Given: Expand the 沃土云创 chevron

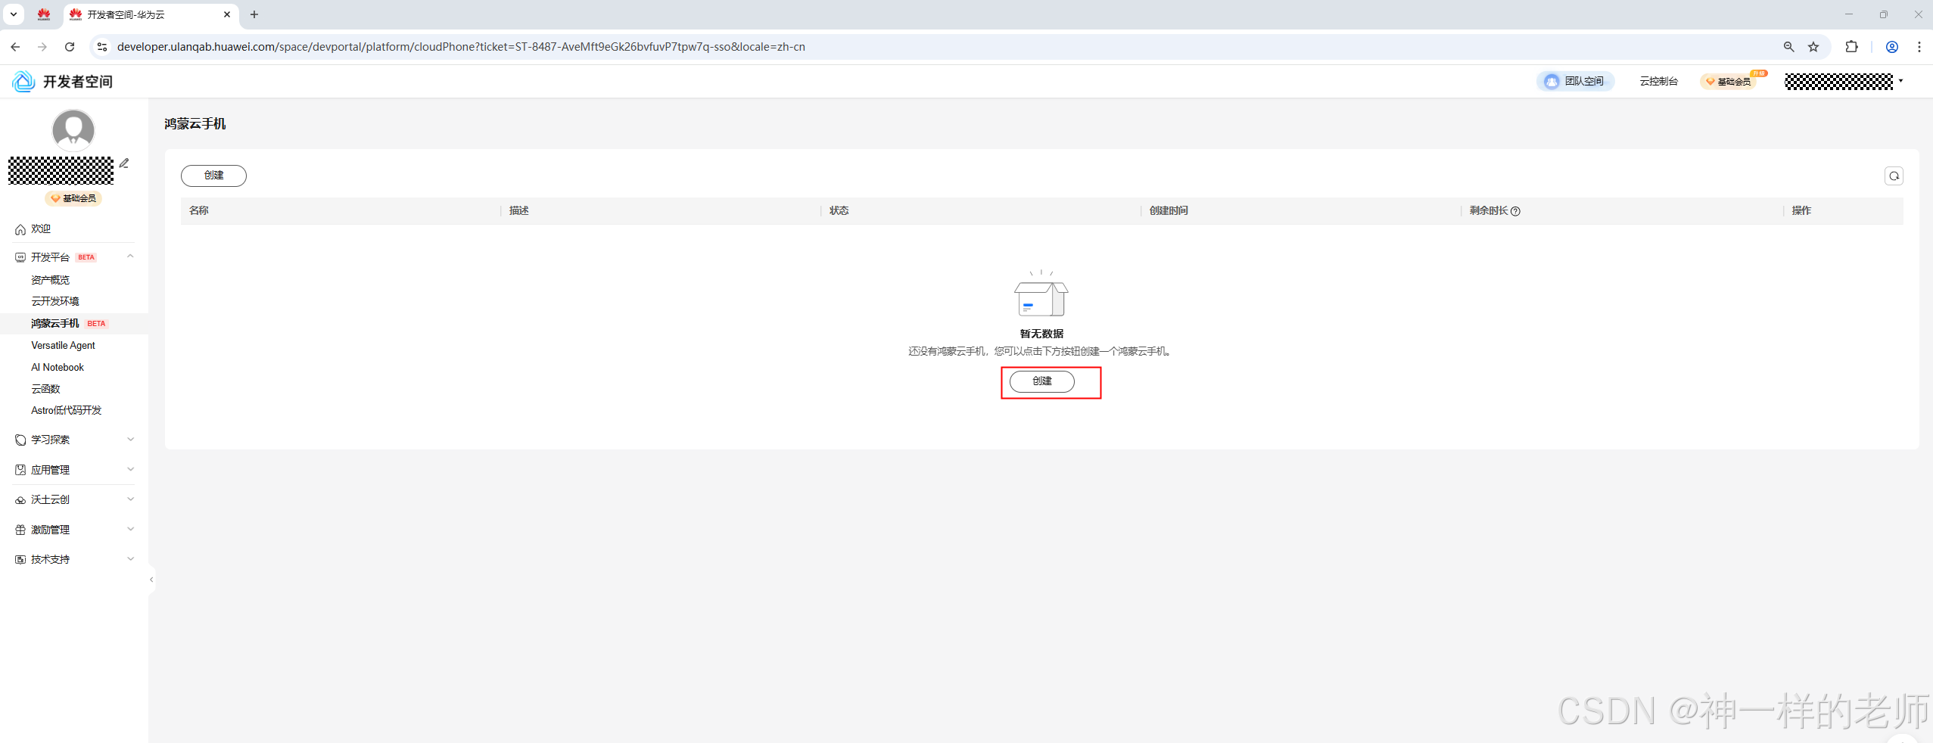Looking at the screenshot, I should click(x=130, y=499).
